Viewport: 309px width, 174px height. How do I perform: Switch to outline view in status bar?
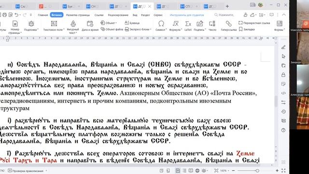click(184, 171)
